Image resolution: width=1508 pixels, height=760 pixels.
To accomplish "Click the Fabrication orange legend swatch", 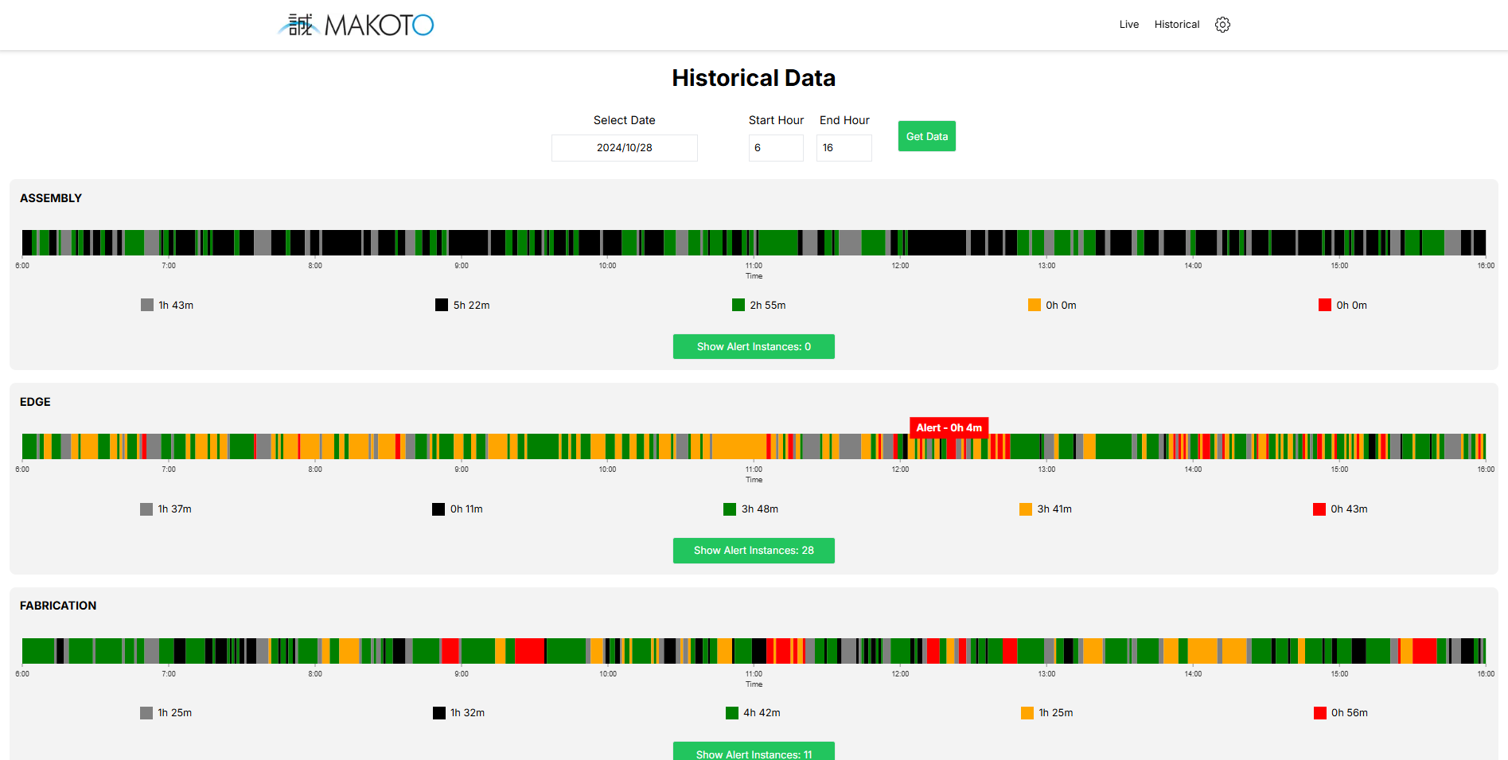I will pyautogui.click(x=1027, y=713).
